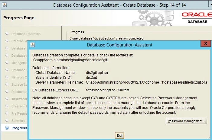This screenshot has height=140, width=212.
Task: Click the 'Progress' group box label
Action: (x=77, y=32)
